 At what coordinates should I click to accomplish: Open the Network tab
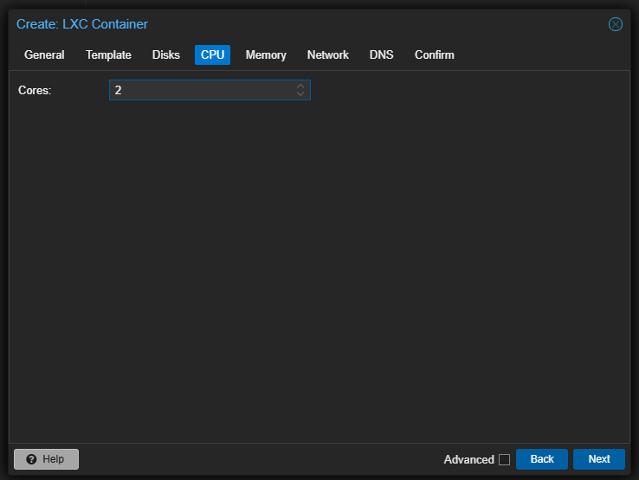[328, 54]
